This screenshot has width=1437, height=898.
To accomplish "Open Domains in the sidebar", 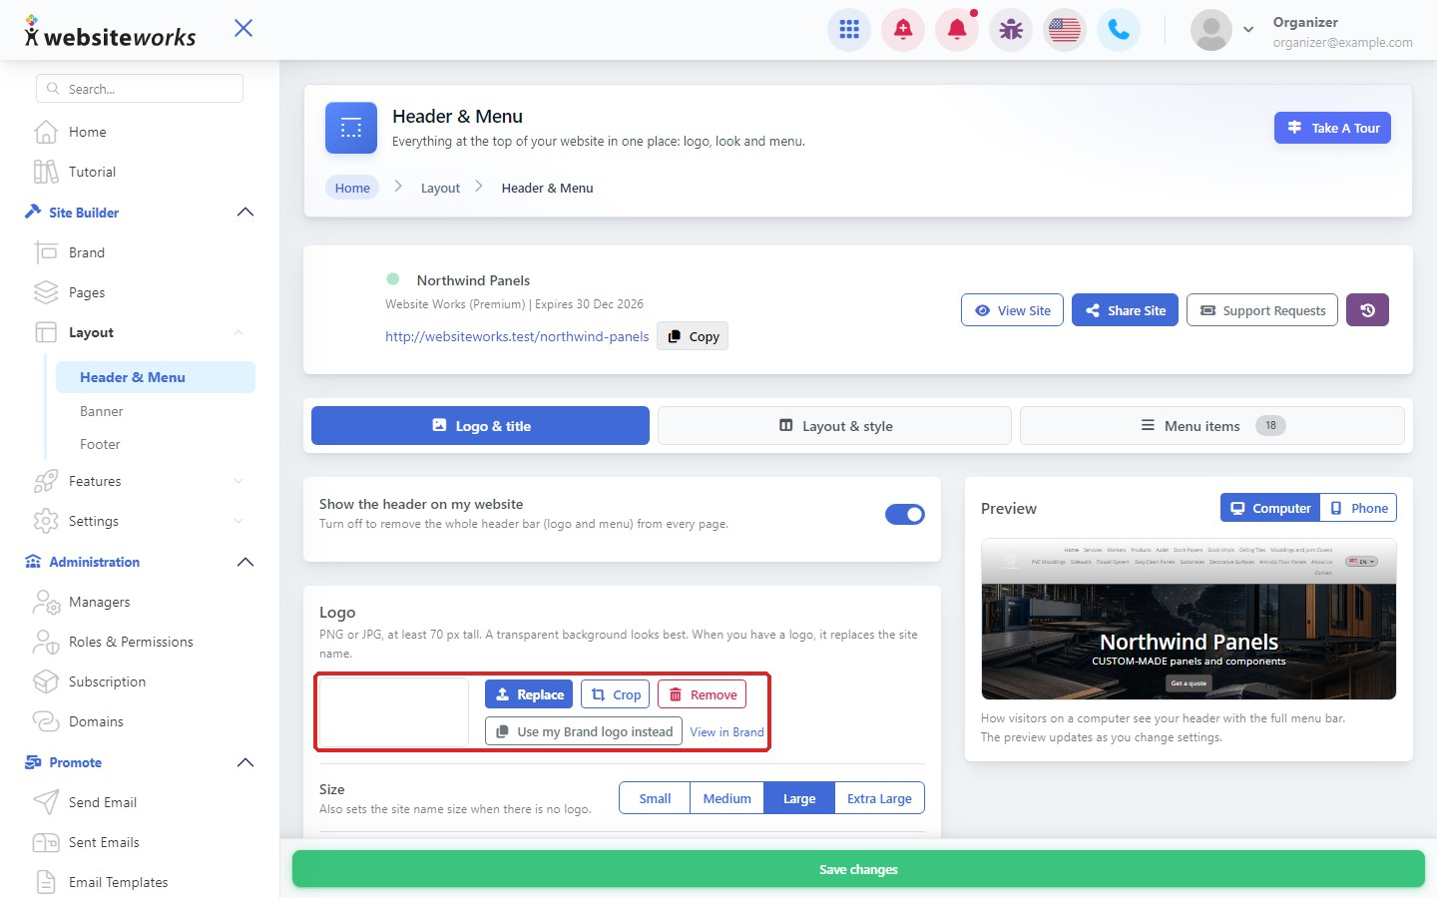I will point(96,721).
